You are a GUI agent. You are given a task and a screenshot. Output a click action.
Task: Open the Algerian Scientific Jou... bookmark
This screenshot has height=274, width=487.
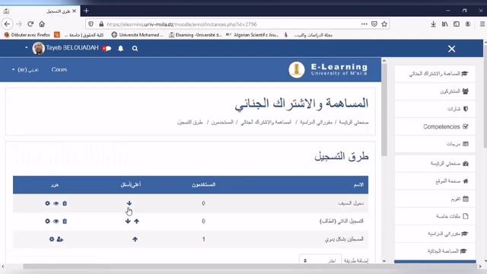point(252,35)
